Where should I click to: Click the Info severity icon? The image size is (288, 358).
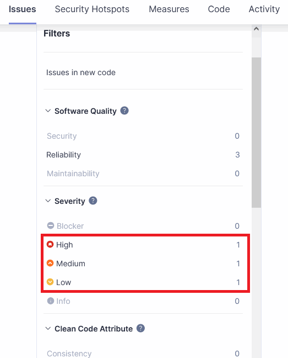tap(51, 301)
